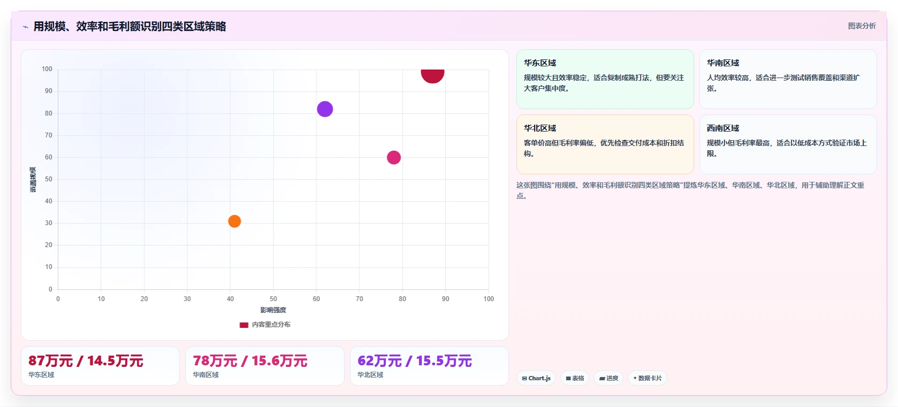Click the 华南区域 label under 78万元
This screenshot has width=898, height=407.
coord(206,375)
